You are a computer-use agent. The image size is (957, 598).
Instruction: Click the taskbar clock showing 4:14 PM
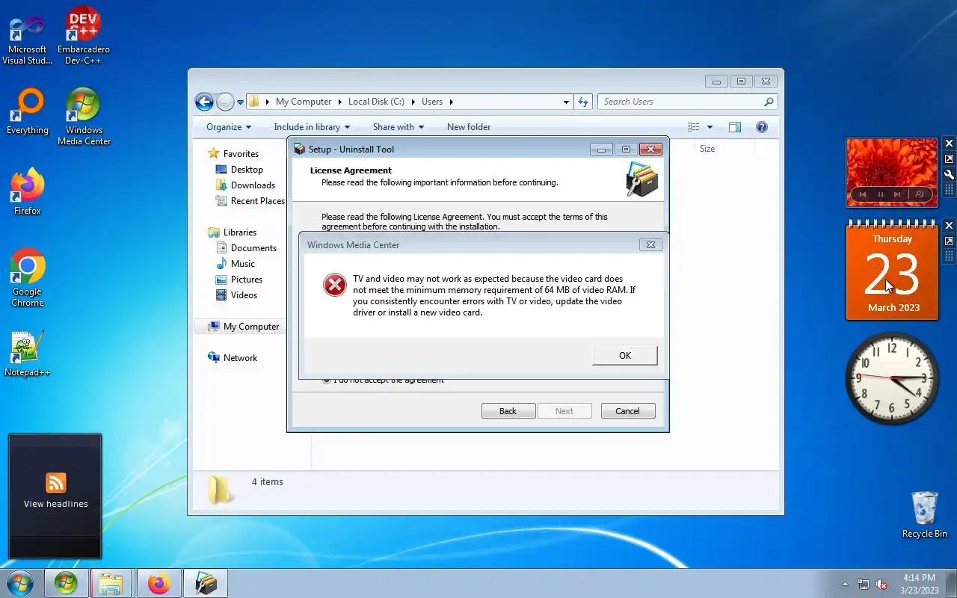coord(919,584)
